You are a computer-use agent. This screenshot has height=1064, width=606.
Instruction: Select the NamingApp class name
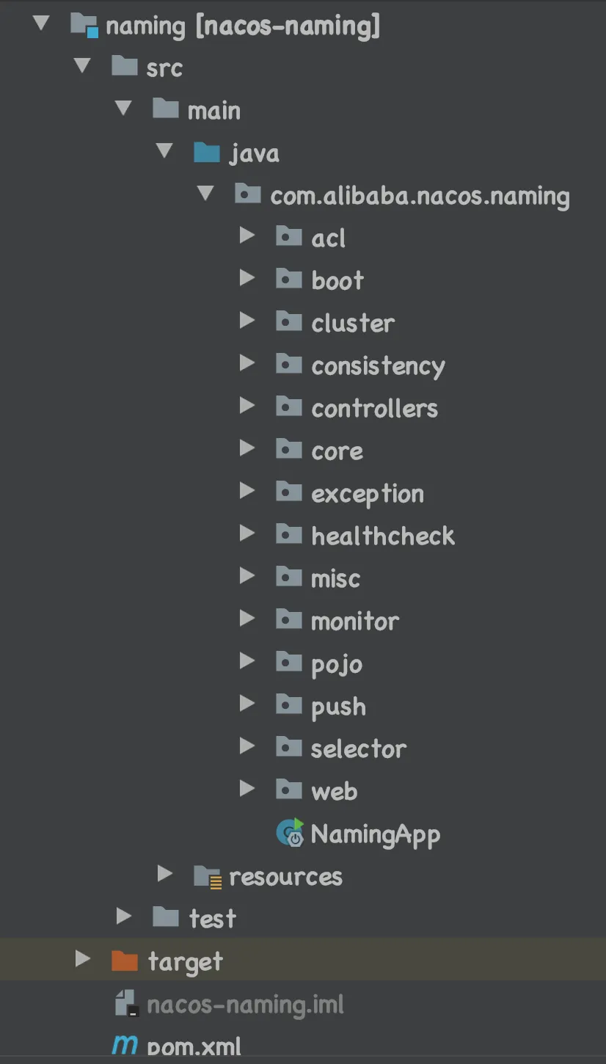(x=375, y=834)
